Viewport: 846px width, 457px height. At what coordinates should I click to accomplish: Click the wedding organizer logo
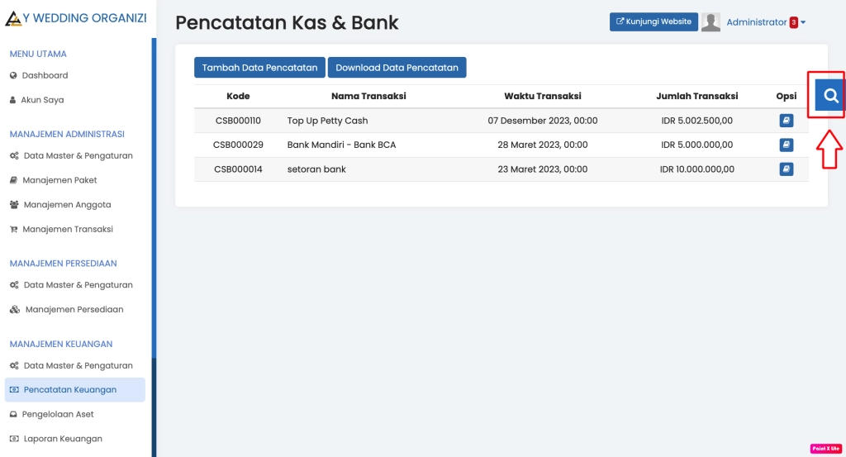(13, 18)
